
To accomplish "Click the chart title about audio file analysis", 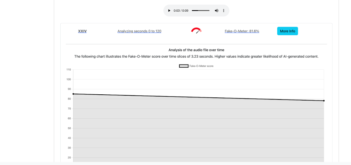I will point(196,50).
